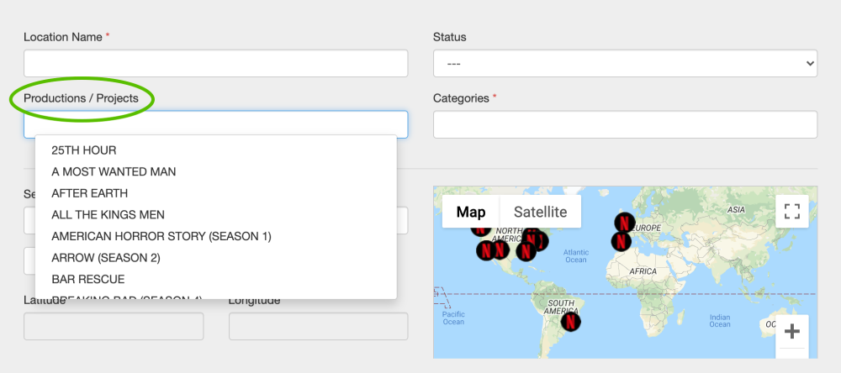Image resolution: width=841 pixels, height=373 pixels.
Task: Click the leftmost Netflix marker in western USA
Action: point(485,250)
